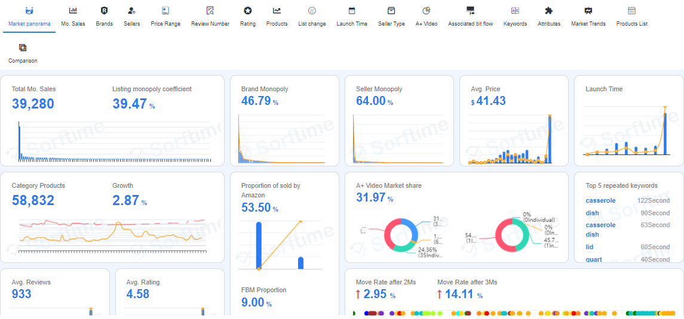Click the Mo. Sales bar chart icon
This screenshot has width=684, height=319.
point(73,11)
